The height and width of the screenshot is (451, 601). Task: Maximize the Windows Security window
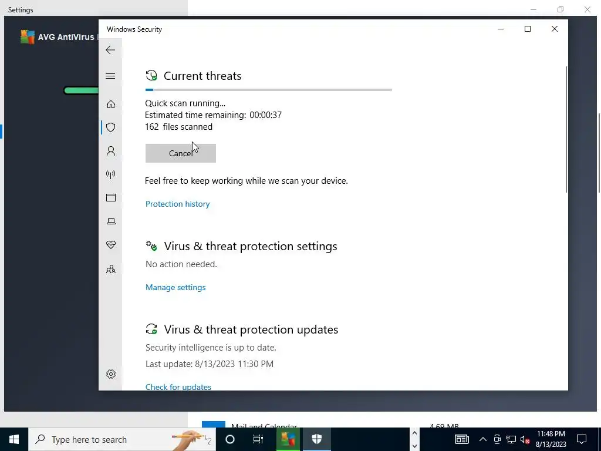[x=528, y=29]
